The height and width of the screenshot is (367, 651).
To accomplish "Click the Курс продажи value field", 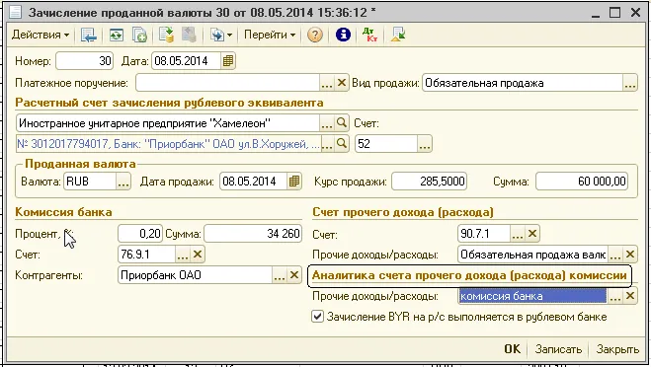I will pyautogui.click(x=430, y=182).
